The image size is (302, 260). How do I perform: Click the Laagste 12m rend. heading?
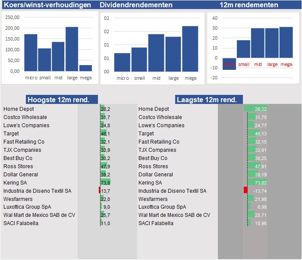(209, 100)
